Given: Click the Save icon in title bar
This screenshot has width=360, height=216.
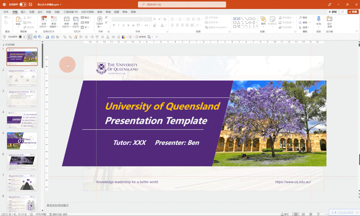Looking at the screenshot, I should [31, 4].
